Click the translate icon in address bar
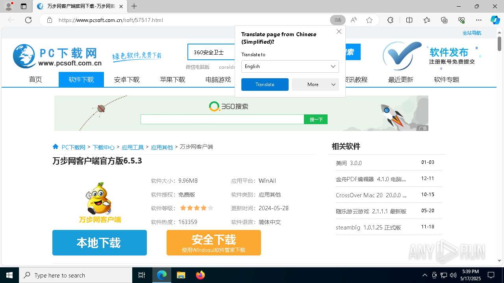Screen dimensions: 504x283 tap(338, 20)
